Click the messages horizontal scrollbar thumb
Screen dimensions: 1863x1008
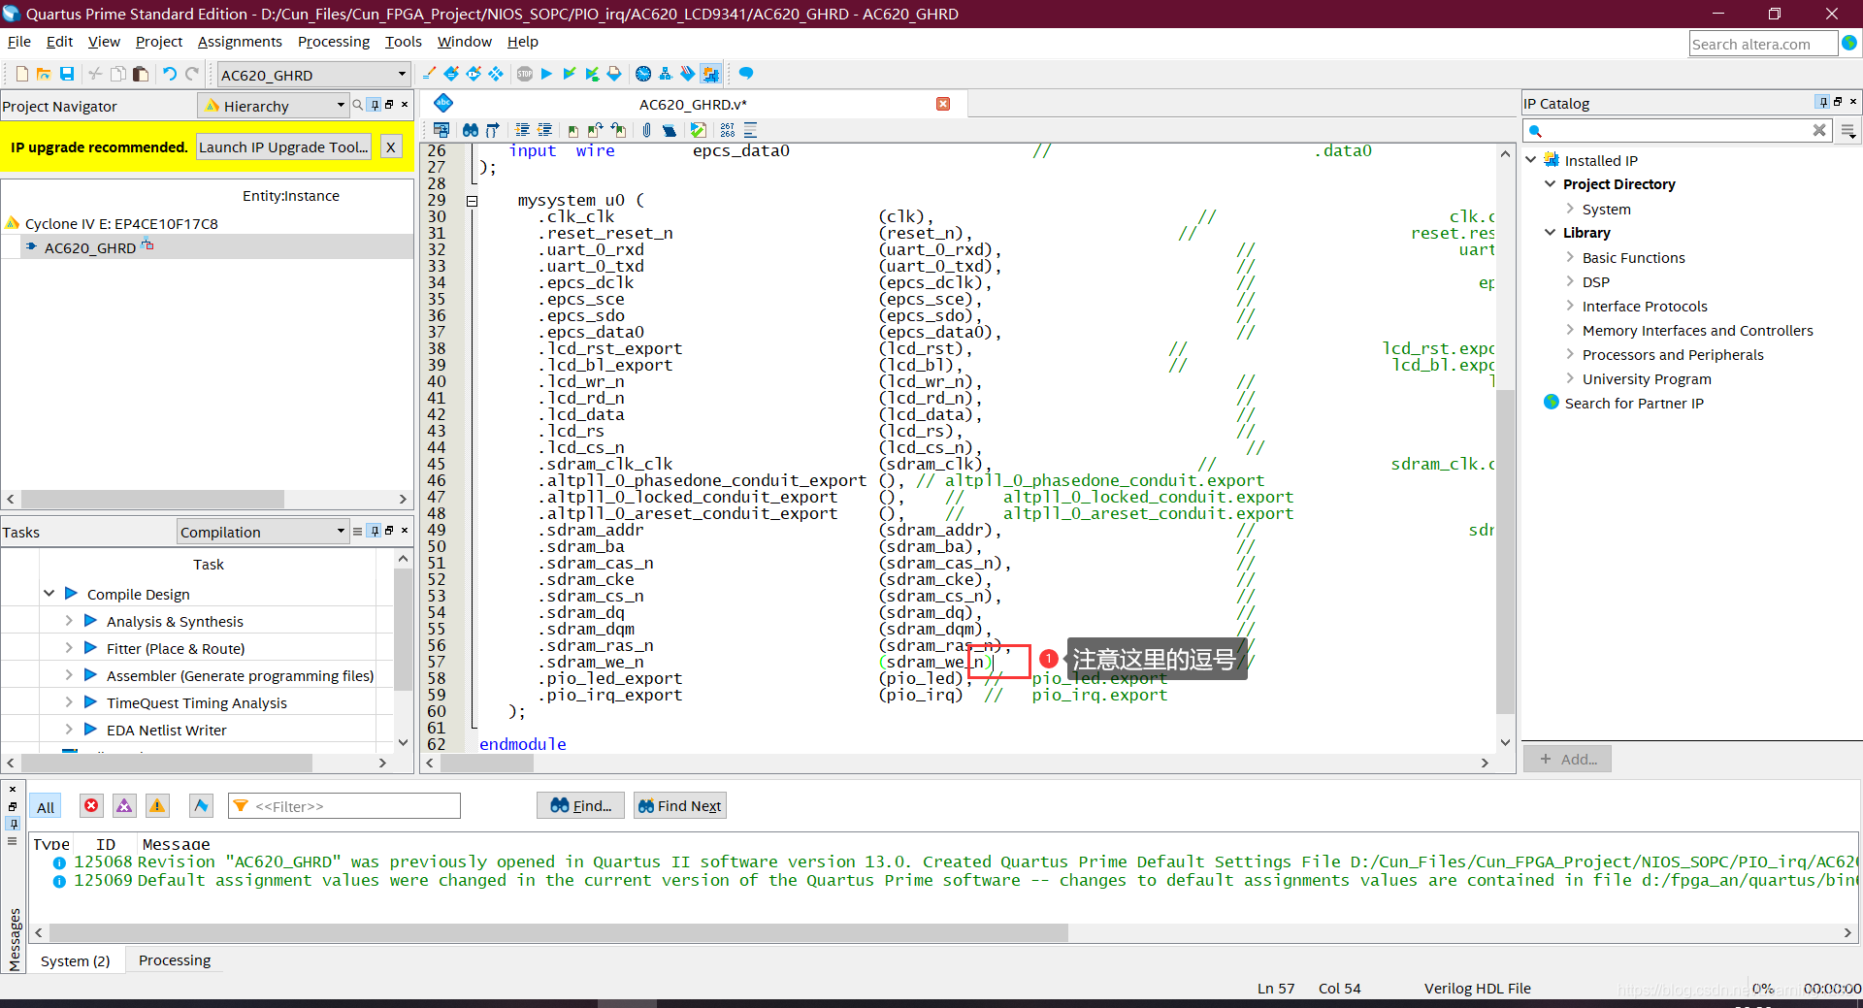558,932
